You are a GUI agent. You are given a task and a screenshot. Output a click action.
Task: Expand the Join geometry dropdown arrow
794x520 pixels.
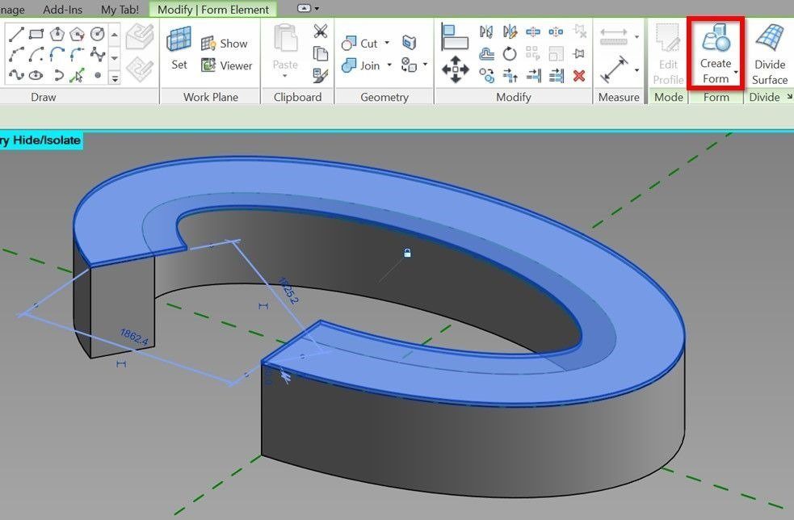[389, 65]
